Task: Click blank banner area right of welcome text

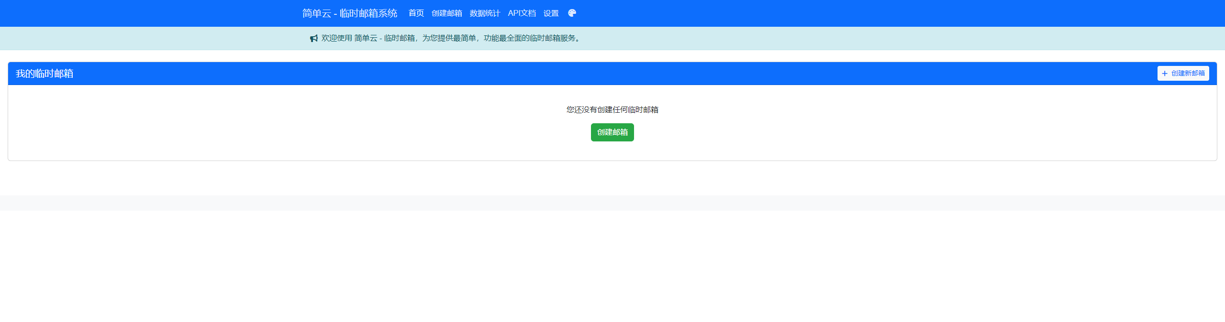Action: tap(861, 38)
